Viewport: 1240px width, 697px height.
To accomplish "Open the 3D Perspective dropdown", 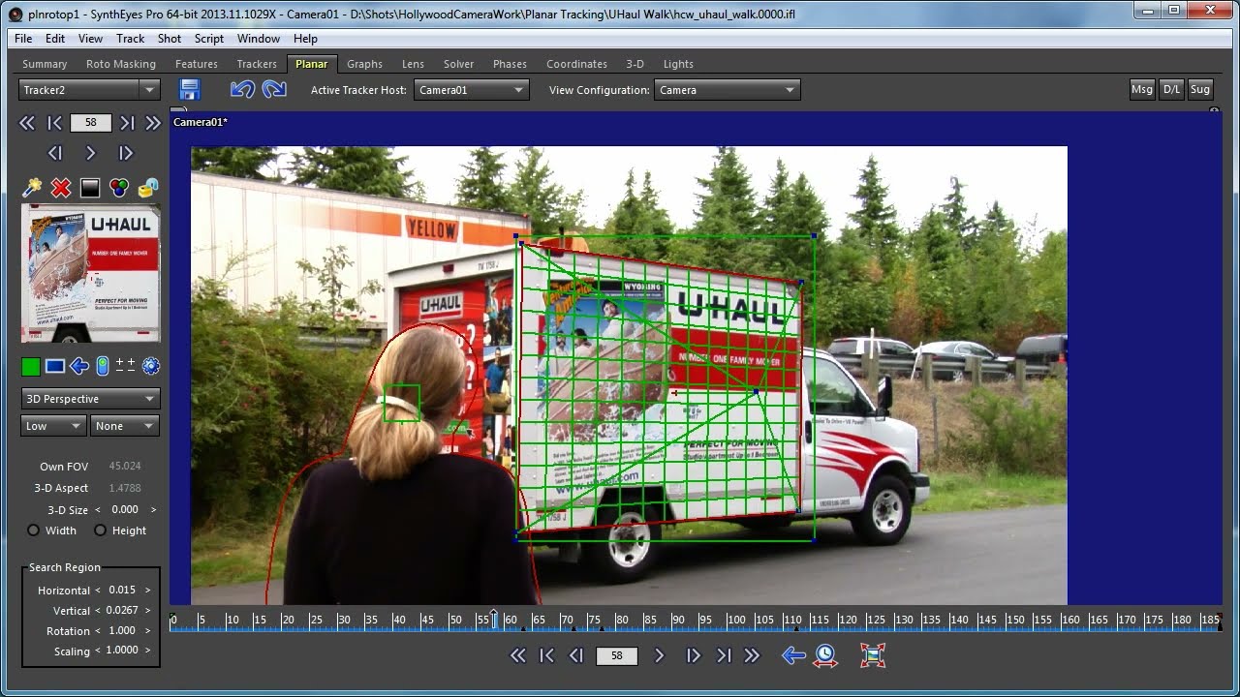I will (x=90, y=399).
